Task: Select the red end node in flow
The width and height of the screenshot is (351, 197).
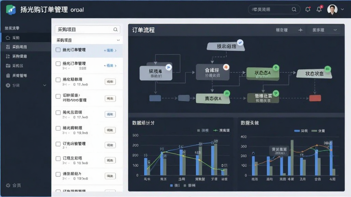Action: tap(315, 98)
